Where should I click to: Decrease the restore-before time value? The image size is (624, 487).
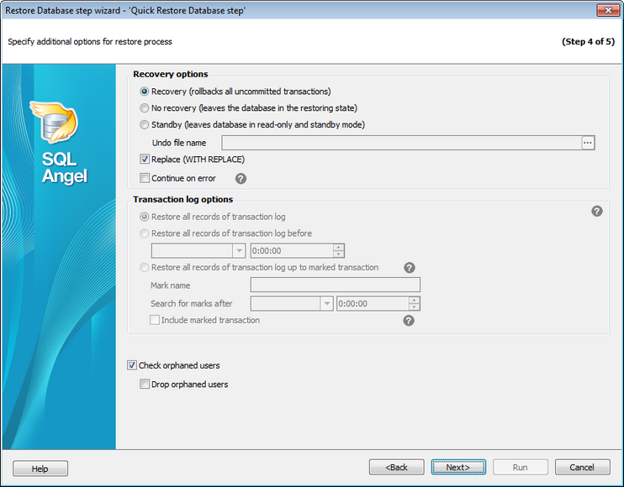[x=339, y=254]
